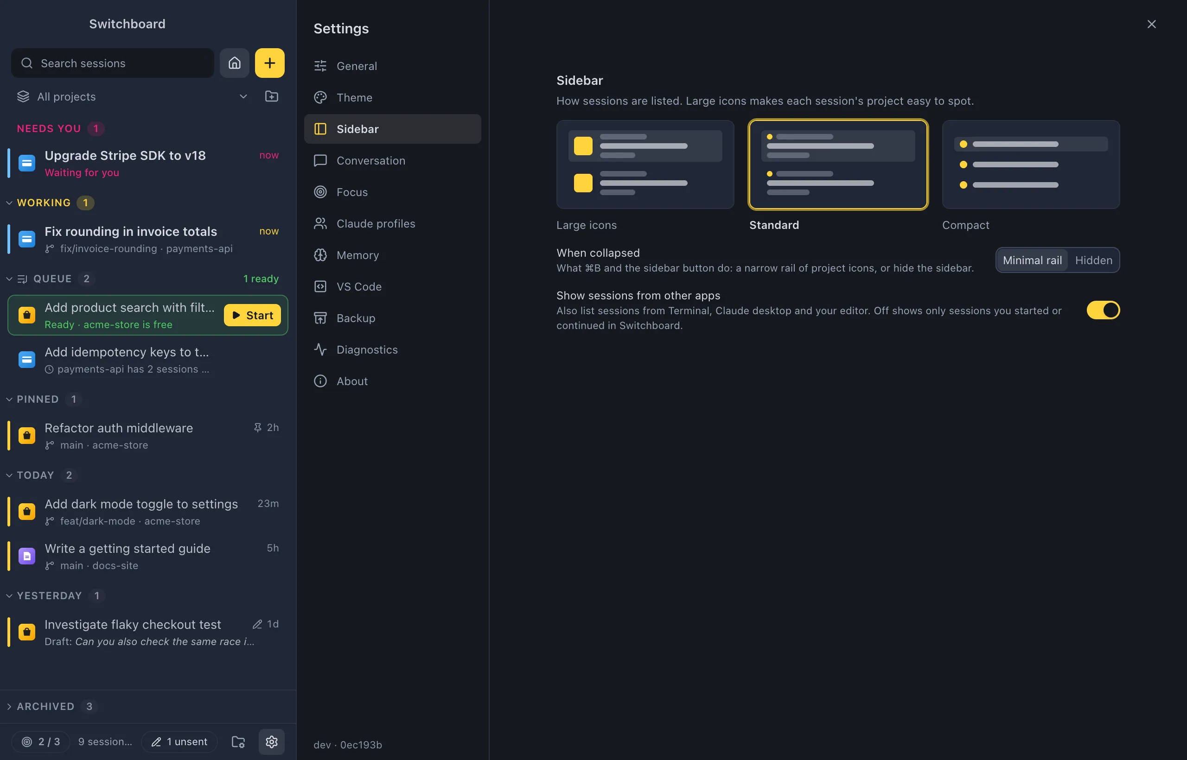1187x760 pixels.
Task: Open the Conversation settings section
Action: 393,160
